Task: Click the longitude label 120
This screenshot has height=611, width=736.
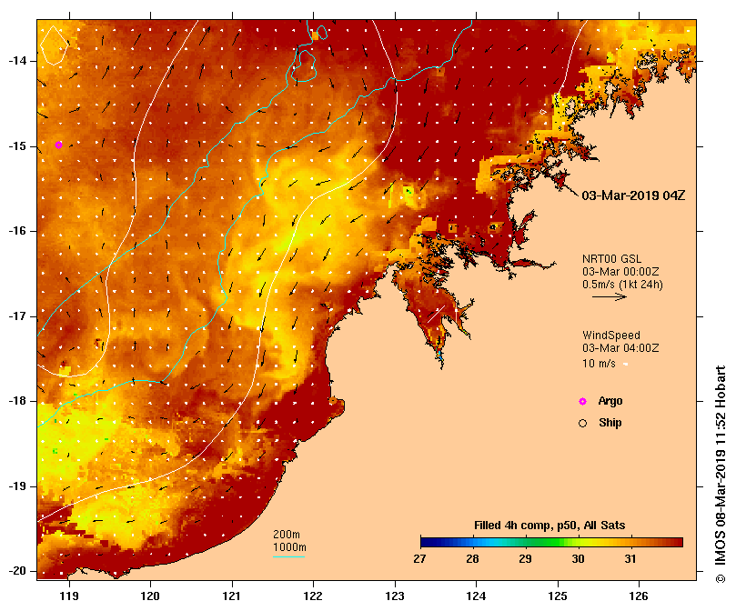Action: [151, 596]
